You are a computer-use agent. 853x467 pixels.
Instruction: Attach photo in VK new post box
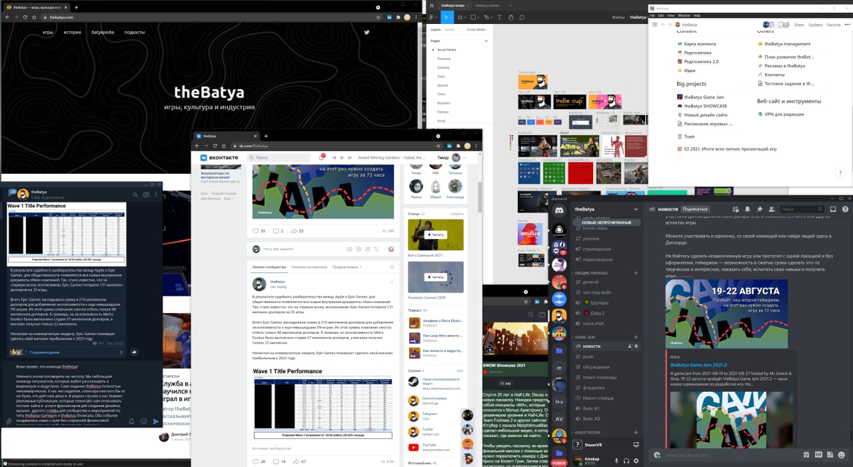point(349,249)
